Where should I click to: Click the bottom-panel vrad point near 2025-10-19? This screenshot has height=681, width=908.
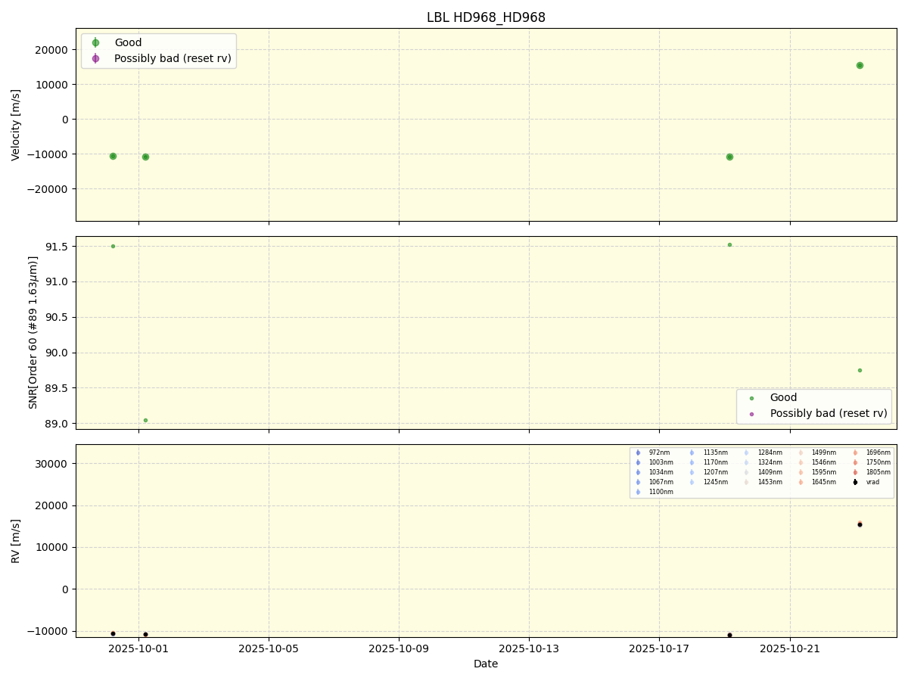coord(729,635)
